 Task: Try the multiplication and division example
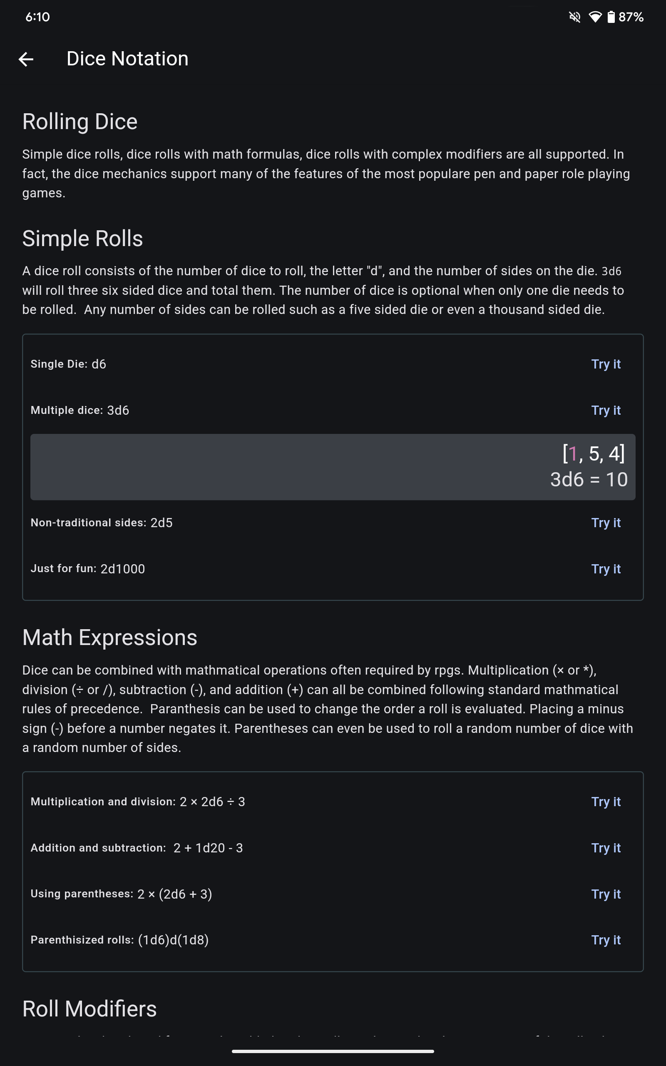[606, 802]
